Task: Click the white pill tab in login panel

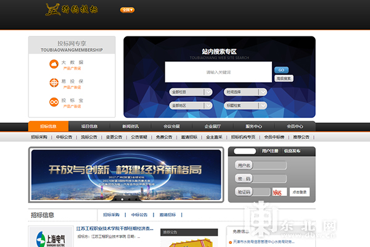Action: tap(245, 151)
